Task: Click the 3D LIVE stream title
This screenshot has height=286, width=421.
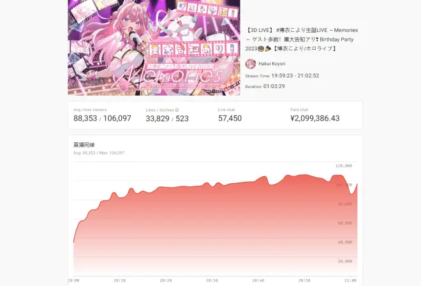Action: [302, 39]
